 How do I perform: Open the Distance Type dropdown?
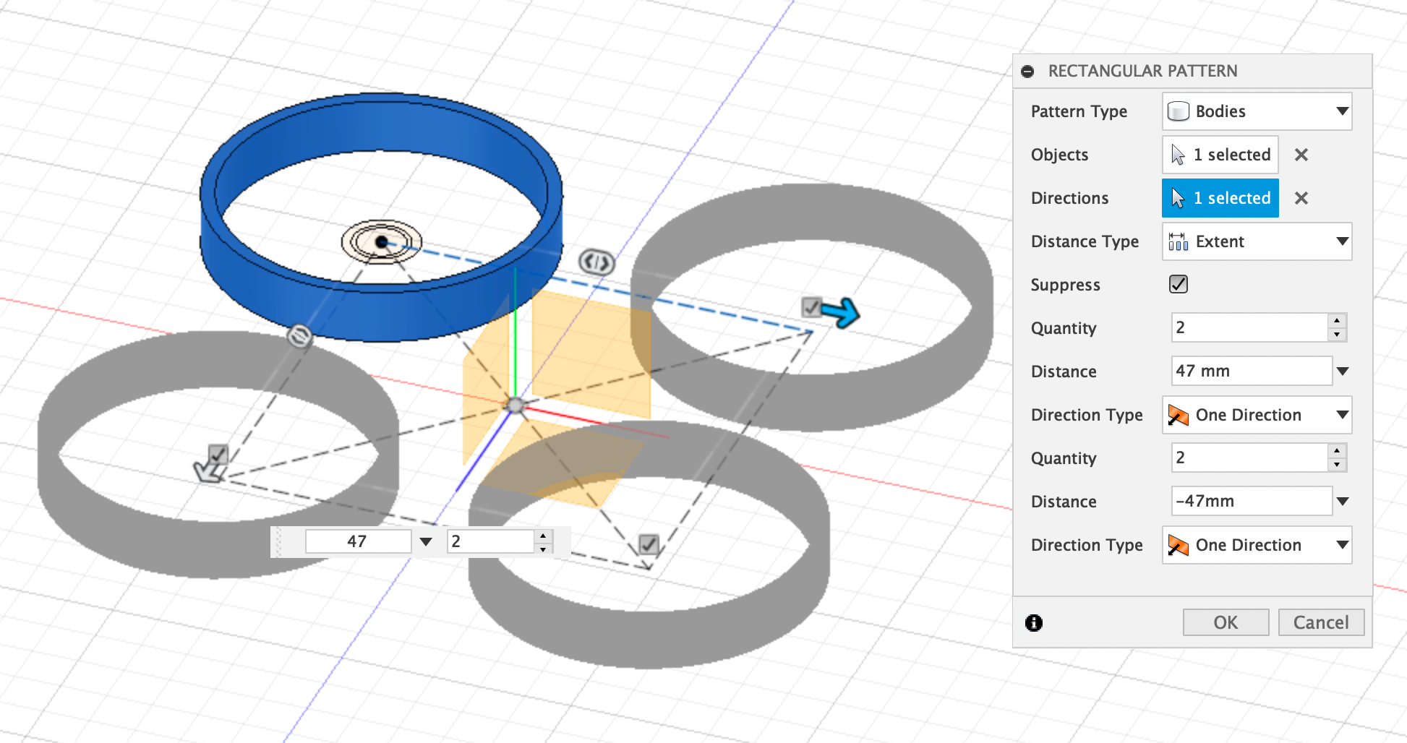[1341, 241]
